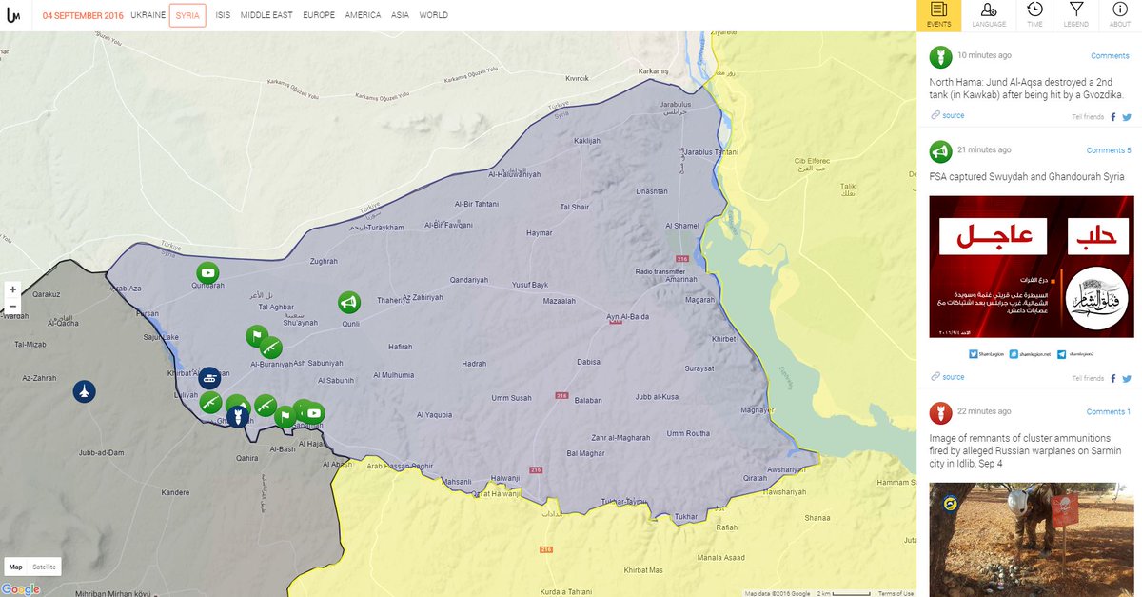Open Comments 1 on cluster ammunitions event

(x=1109, y=412)
